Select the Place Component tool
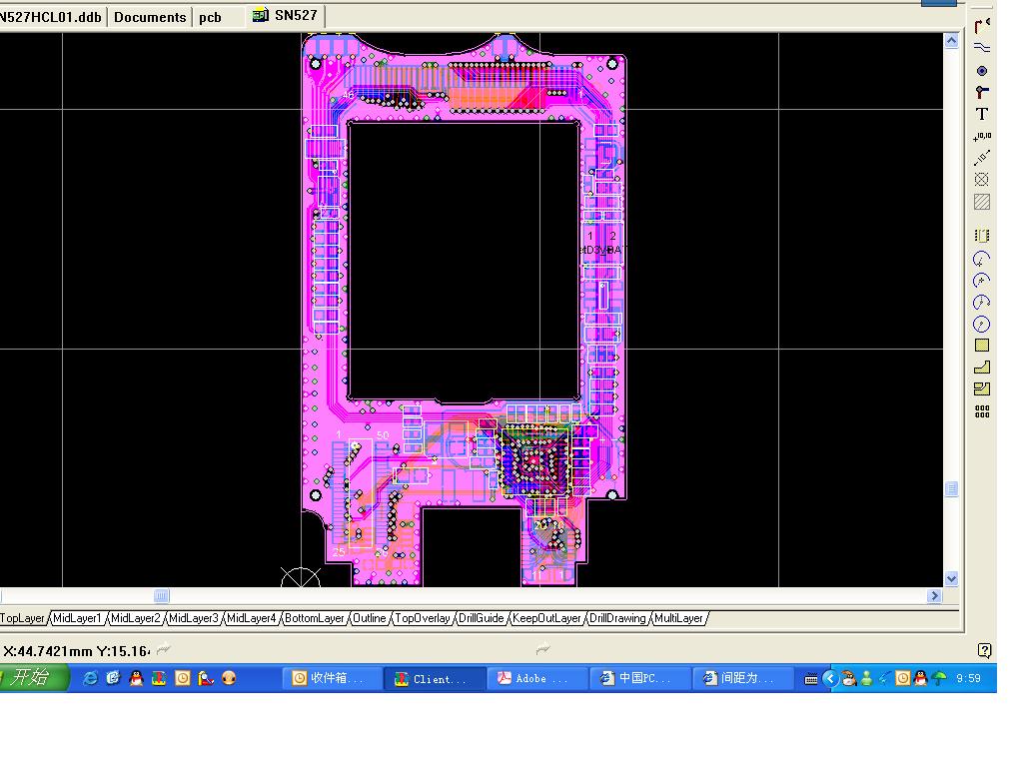Image resolution: width=1023 pixels, height=767 pixels. pos(982,236)
